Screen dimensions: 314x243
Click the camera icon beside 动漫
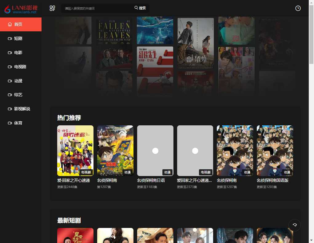click(x=10, y=81)
